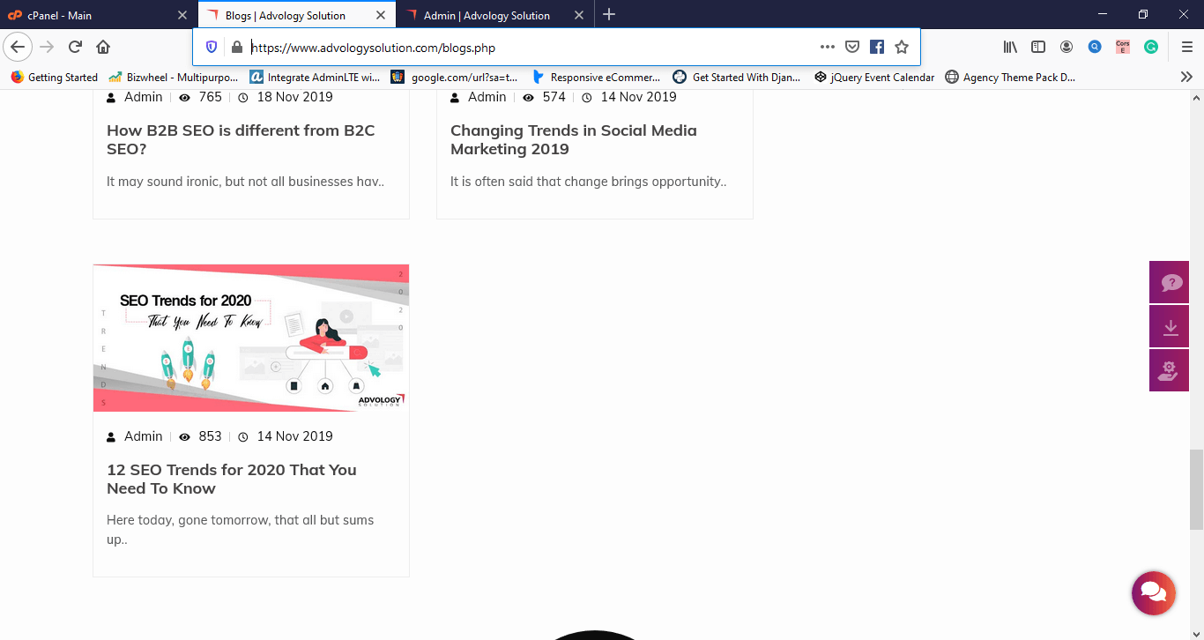Screen dimensions: 1204x640
Task: Open the browser home page
Action: pyautogui.click(x=103, y=47)
